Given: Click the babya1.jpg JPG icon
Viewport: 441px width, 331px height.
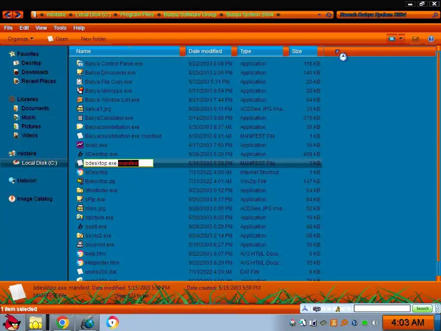Looking at the screenshot, I should pos(80,109).
